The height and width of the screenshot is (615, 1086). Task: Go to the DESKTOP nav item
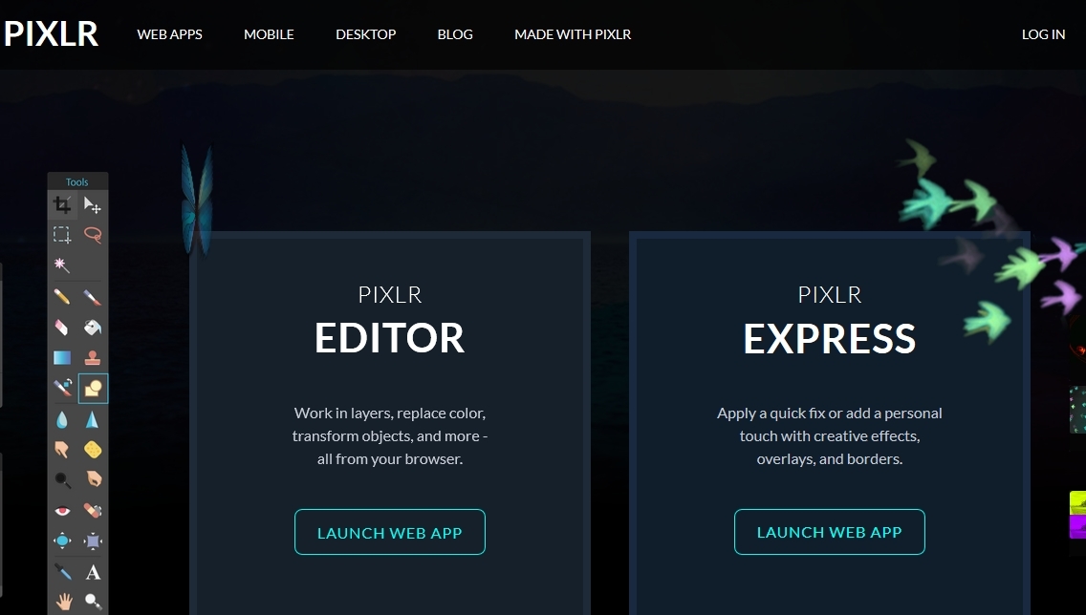point(366,33)
